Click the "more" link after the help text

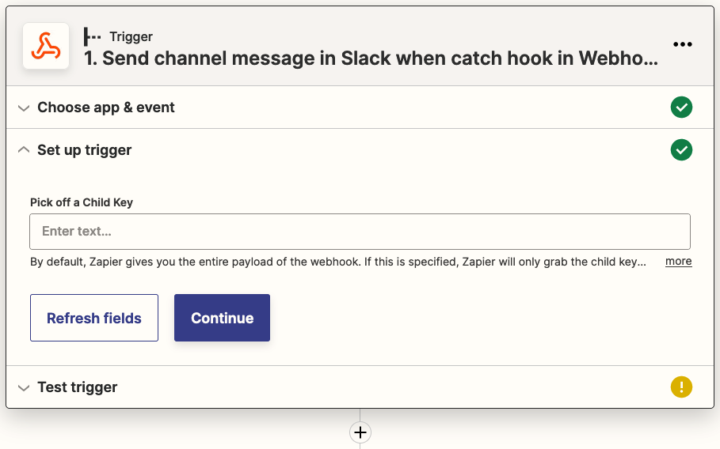(678, 262)
